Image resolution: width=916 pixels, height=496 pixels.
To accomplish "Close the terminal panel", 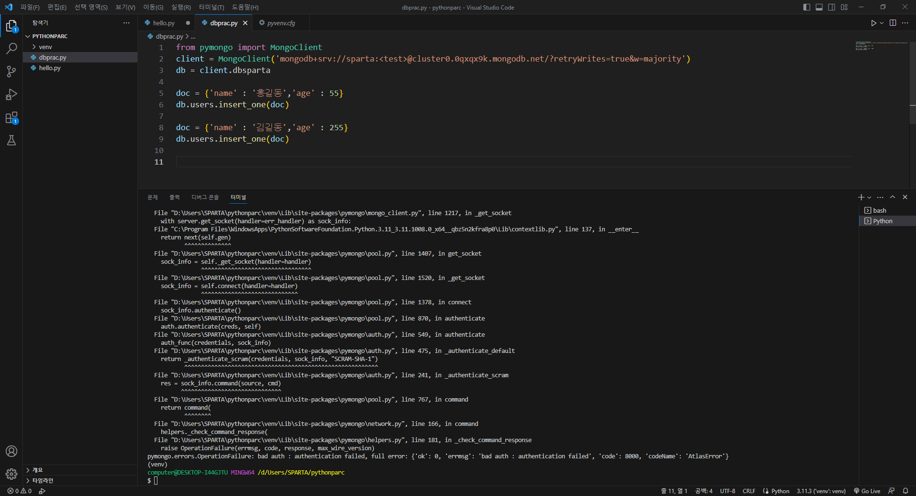I will pyautogui.click(x=905, y=197).
